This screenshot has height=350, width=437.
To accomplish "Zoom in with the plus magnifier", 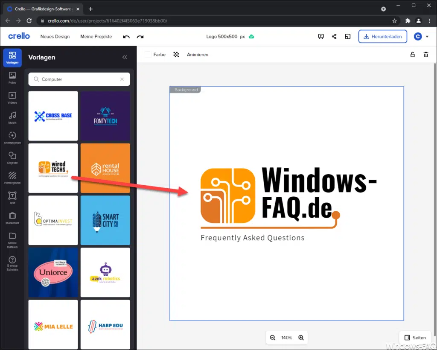I will (x=301, y=338).
